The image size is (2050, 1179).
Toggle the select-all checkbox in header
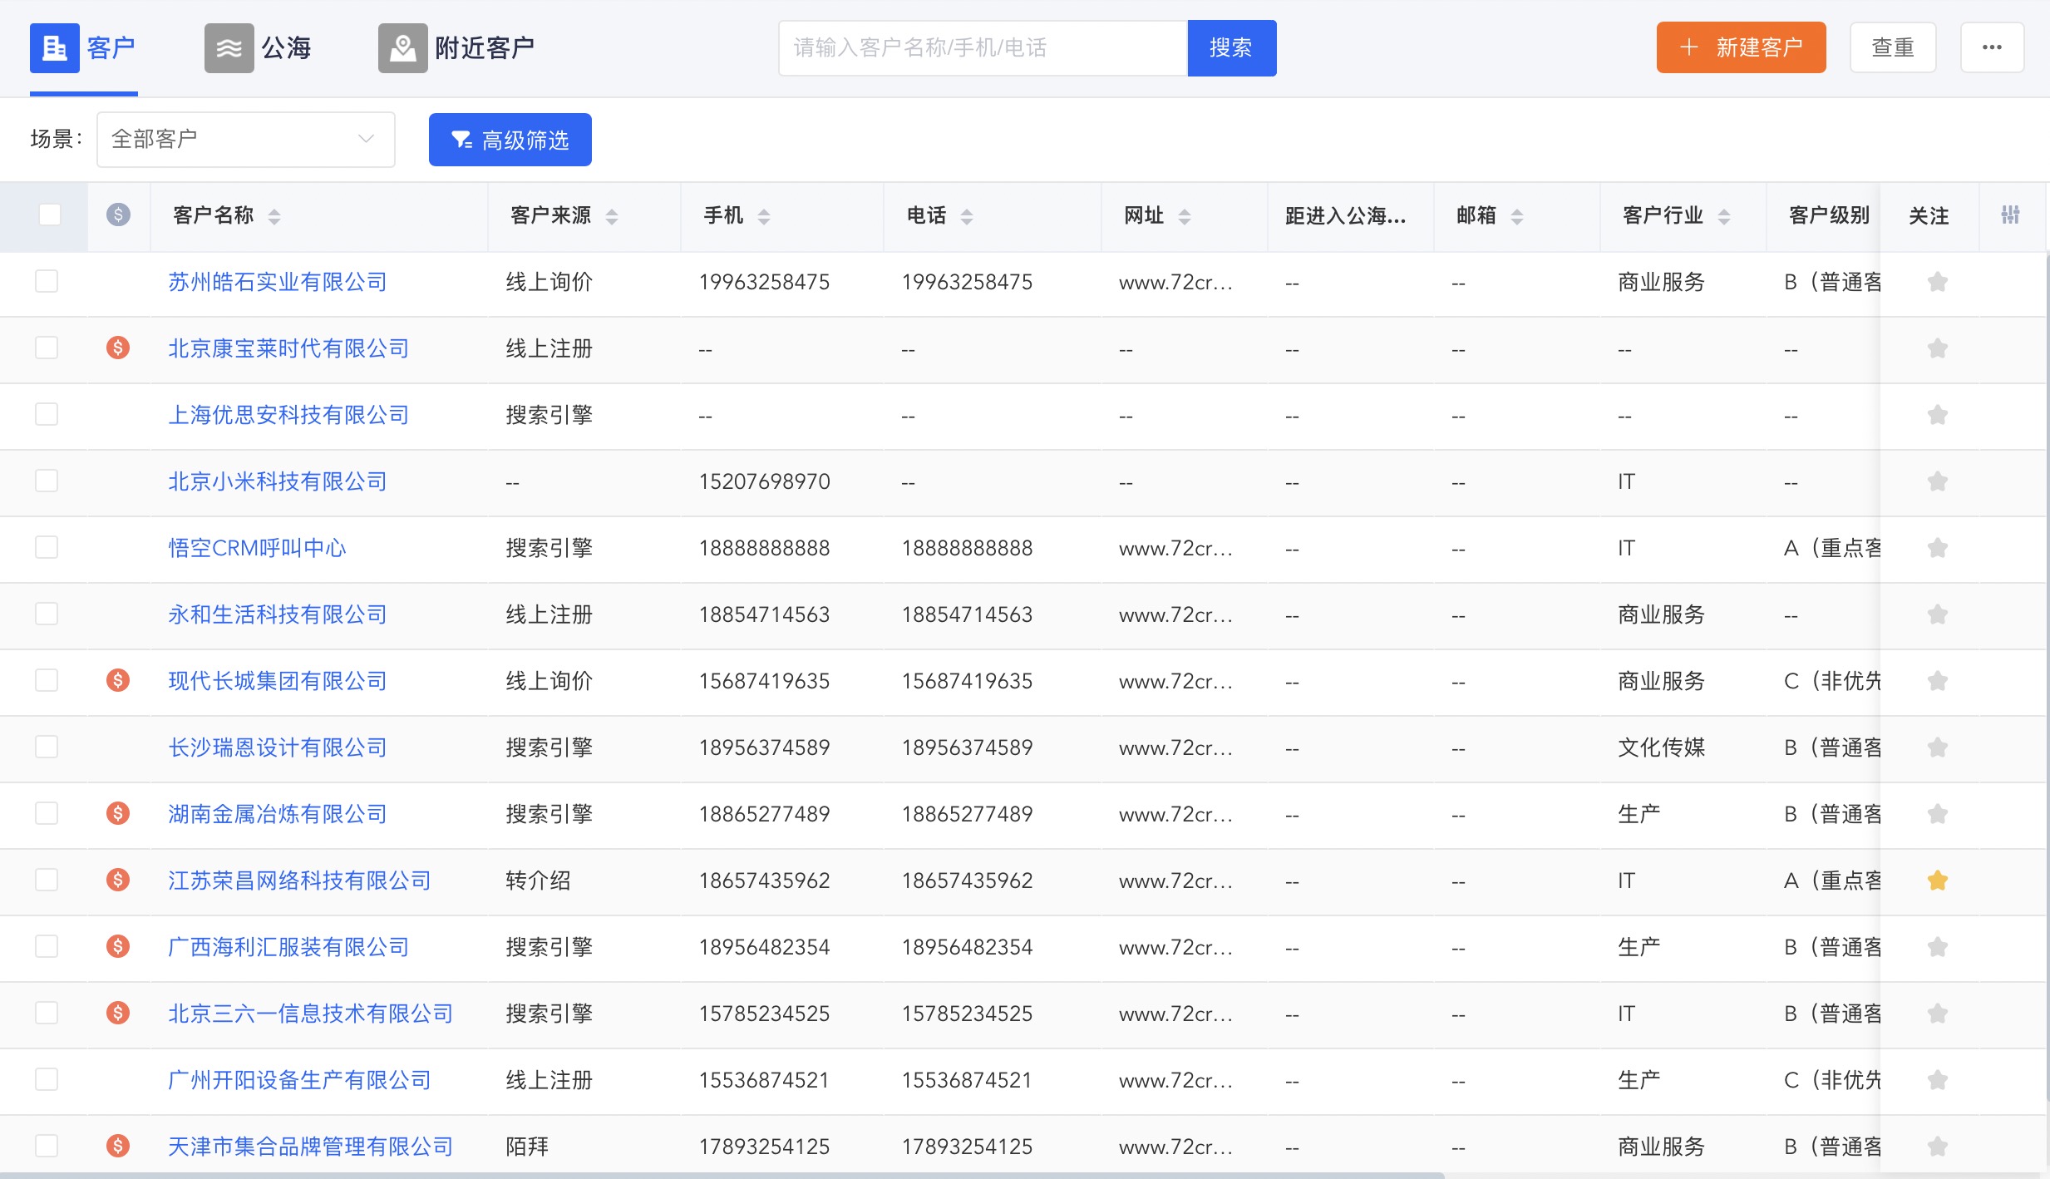pyautogui.click(x=50, y=215)
